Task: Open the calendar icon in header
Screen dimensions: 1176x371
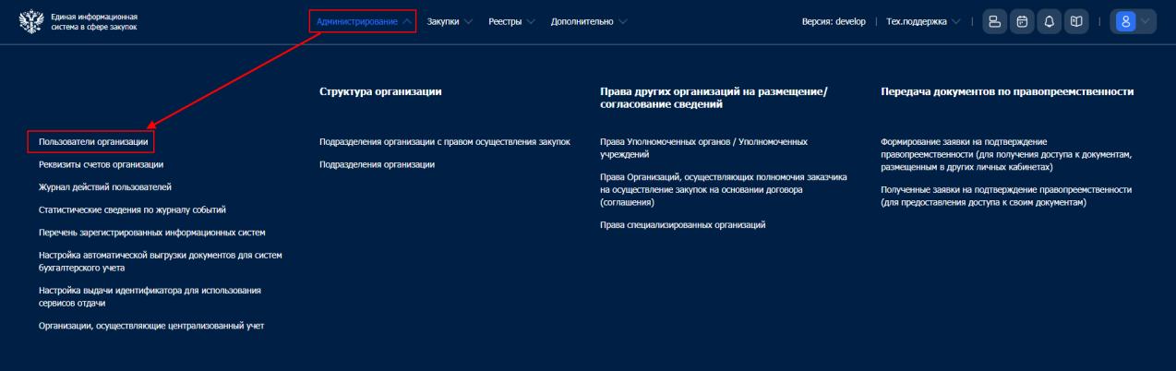Action: click(1021, 21)
